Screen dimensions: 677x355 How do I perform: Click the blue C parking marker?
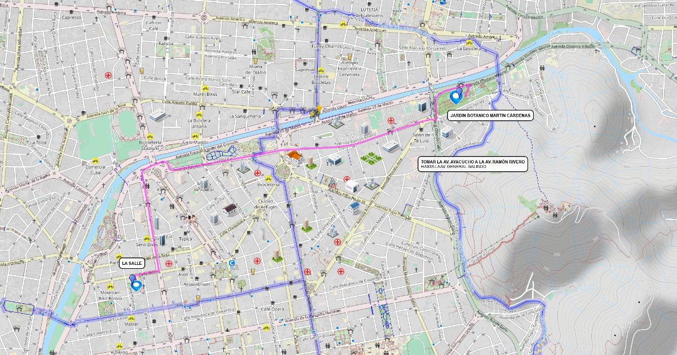point(231,263)
